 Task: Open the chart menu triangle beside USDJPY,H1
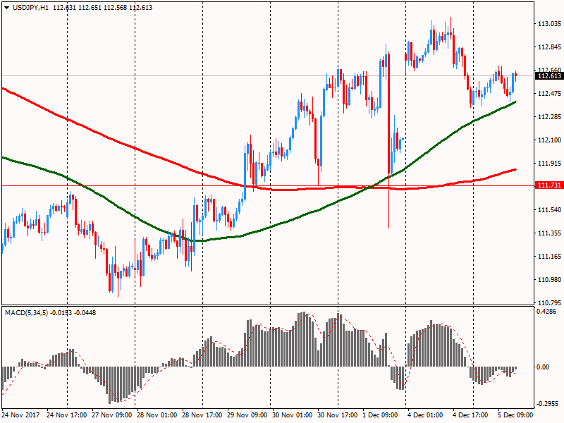click(x=7, y=8)
